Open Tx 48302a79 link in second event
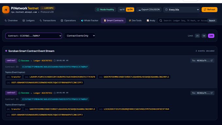Image resolution: width=222 pixels, height=125 pixels. [202, 93]
